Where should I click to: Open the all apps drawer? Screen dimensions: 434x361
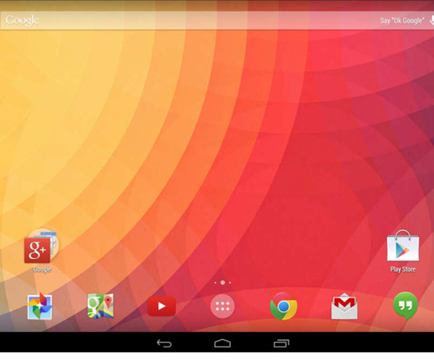223,305
